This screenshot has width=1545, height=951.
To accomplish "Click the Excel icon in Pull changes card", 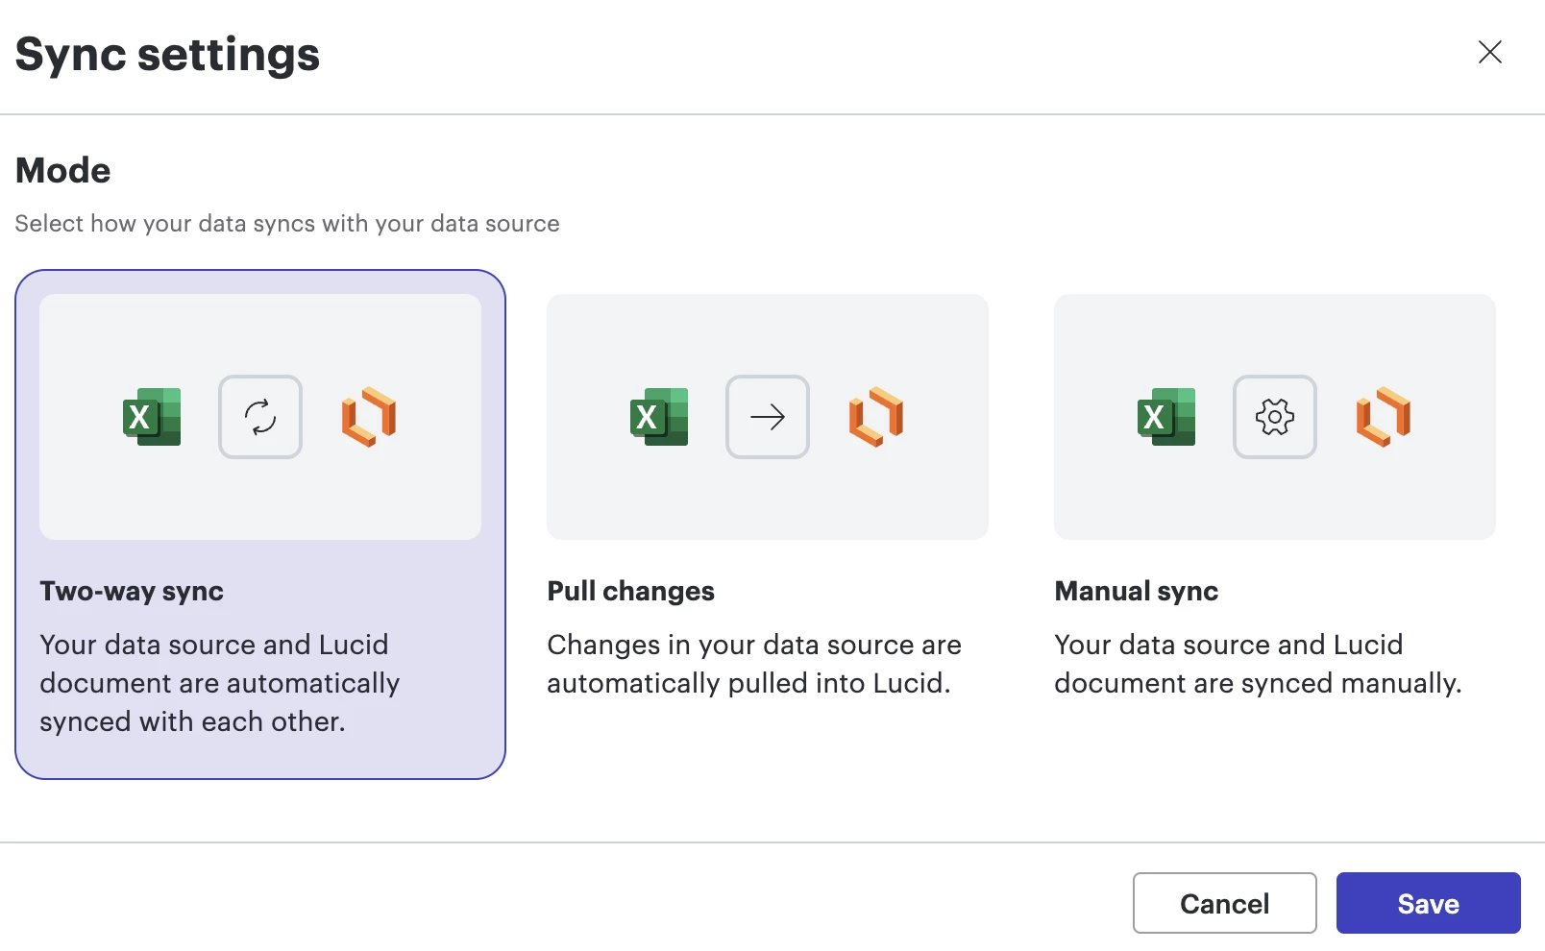I will click(659, 417).
